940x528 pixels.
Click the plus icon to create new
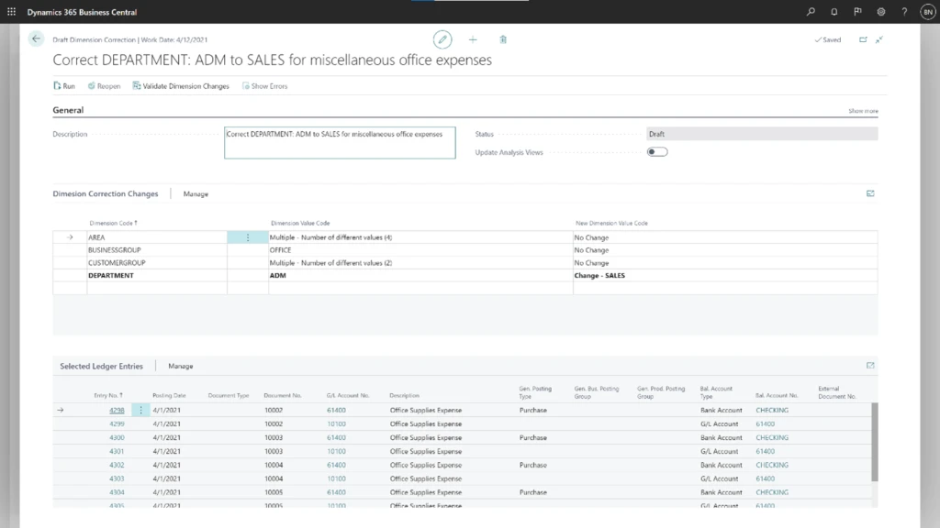click(x=473, y=39)
